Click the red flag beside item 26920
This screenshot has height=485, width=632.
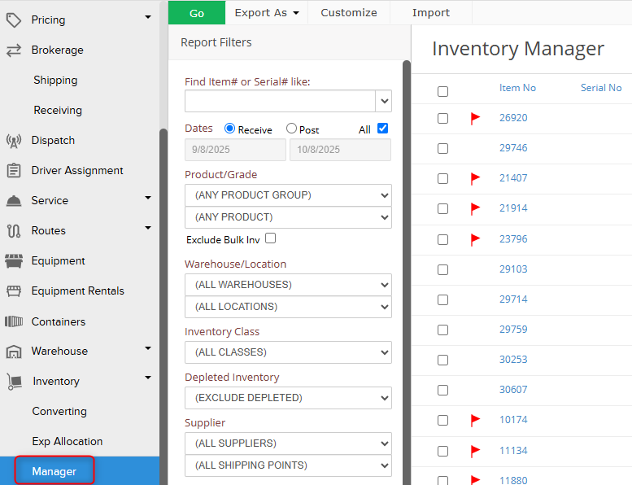(476, 119)
